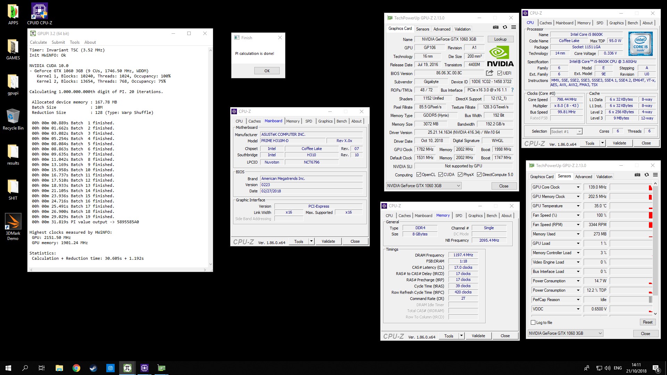667x375 pixels.
Task: Click the ENG language indicator in system tray
Action: pos(618,368)
